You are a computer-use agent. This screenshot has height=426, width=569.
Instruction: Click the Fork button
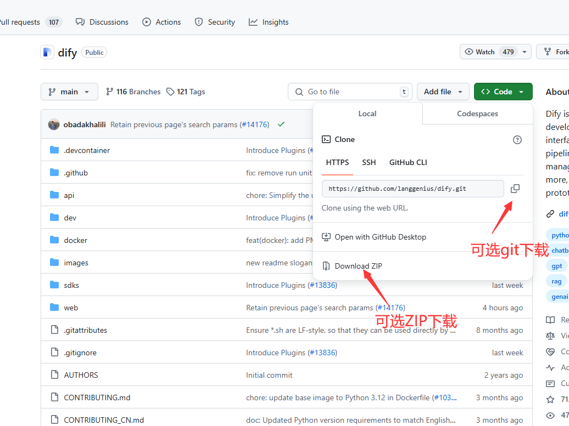[553, 52]
